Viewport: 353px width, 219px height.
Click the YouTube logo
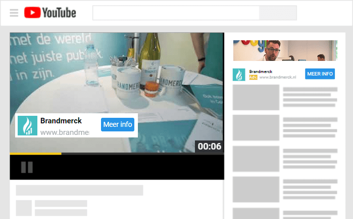coord(50,13)
